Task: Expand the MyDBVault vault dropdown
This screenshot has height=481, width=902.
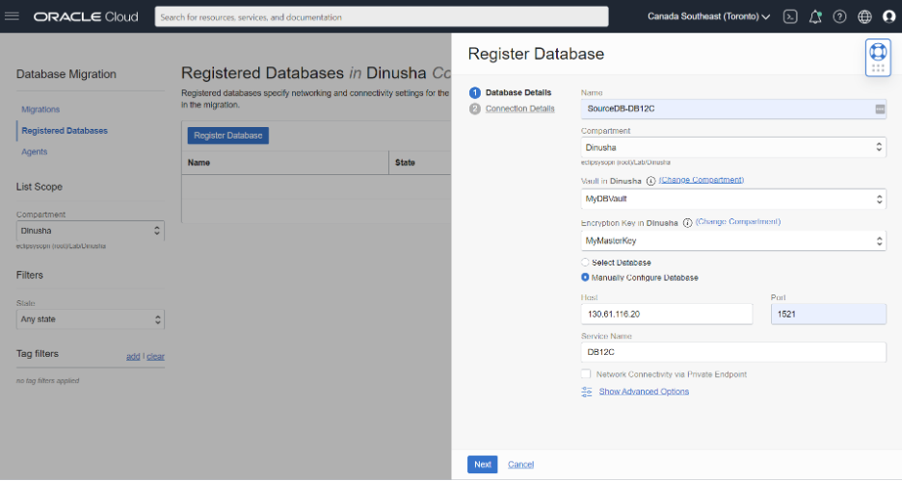Action: tap(733, 199)
